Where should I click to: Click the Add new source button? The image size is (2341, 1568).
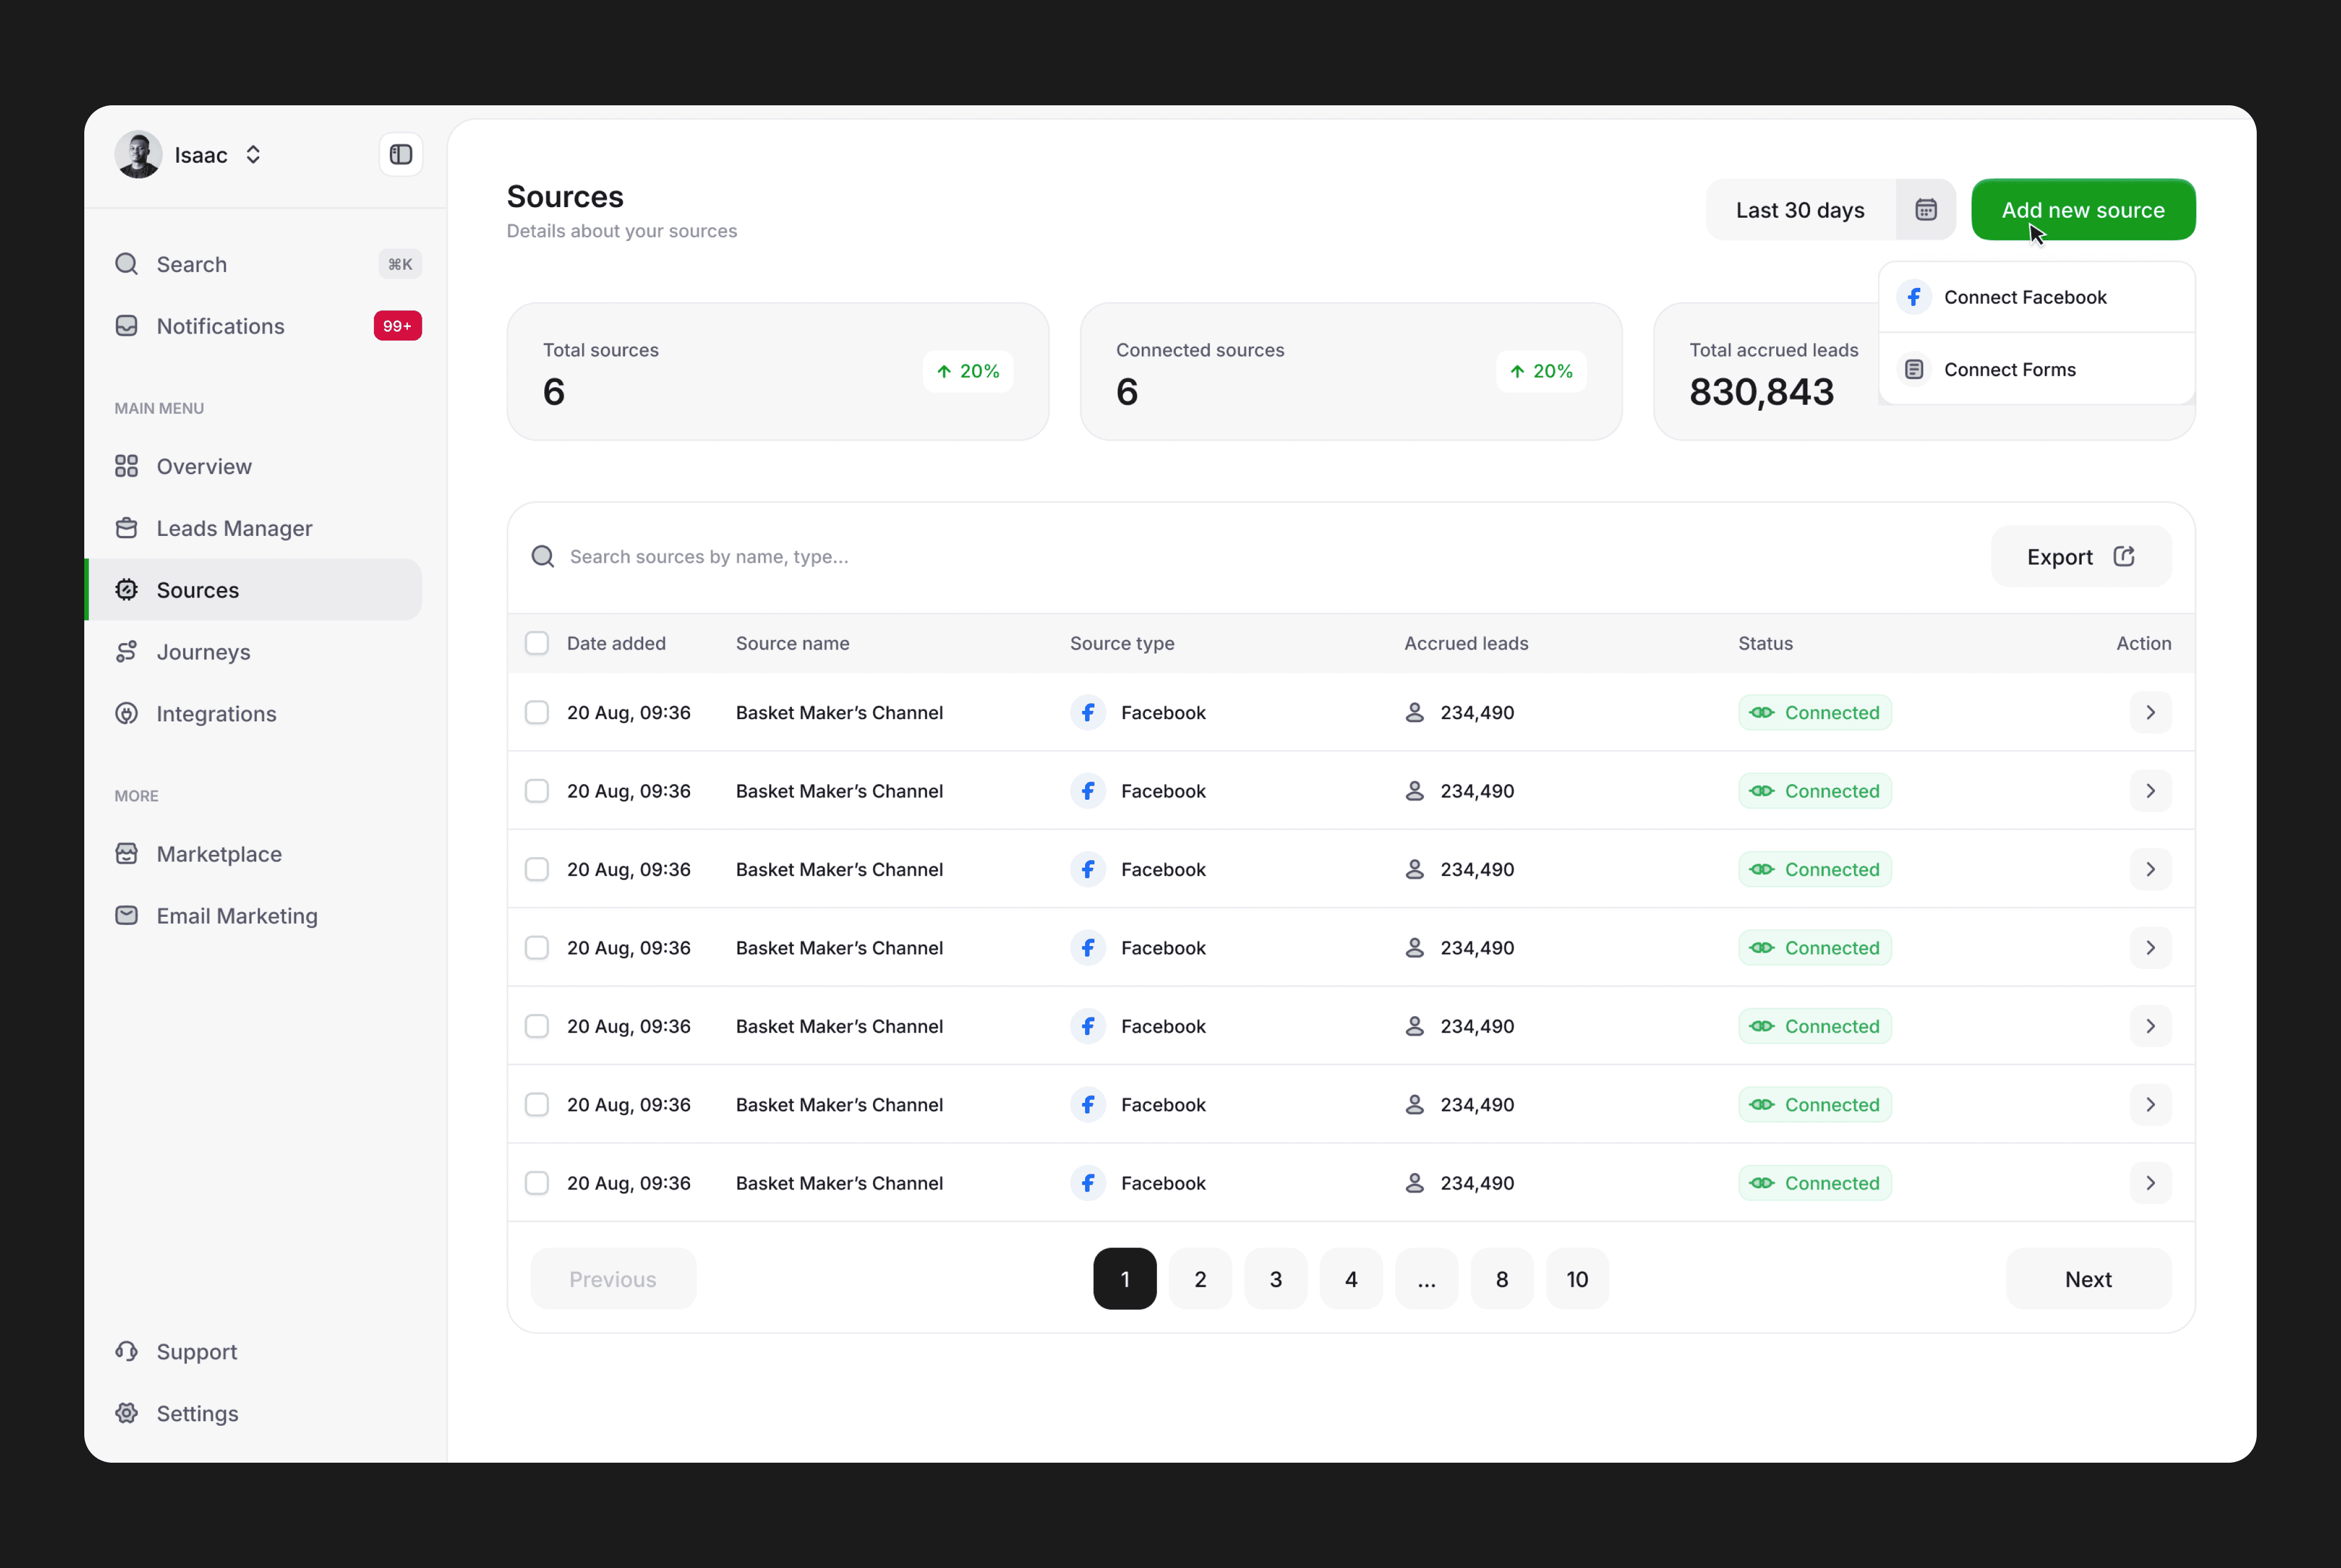[x=2083, y=210]
